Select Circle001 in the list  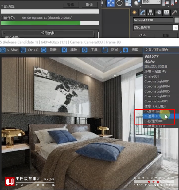pos(152,76)
